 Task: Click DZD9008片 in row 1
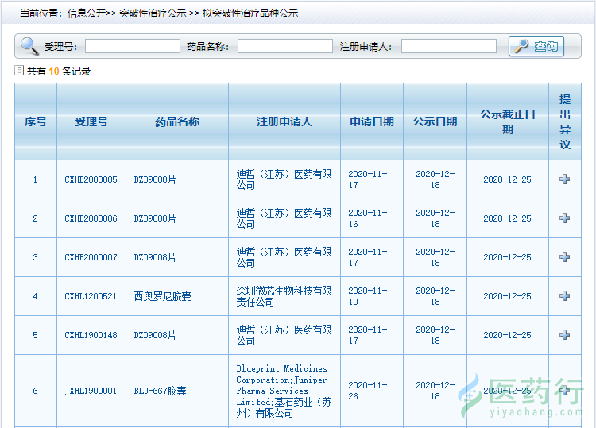155,179
